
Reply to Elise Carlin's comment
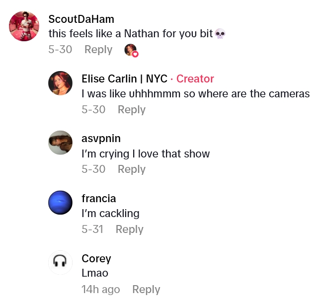pyautogui.click(x=131, y=109)
